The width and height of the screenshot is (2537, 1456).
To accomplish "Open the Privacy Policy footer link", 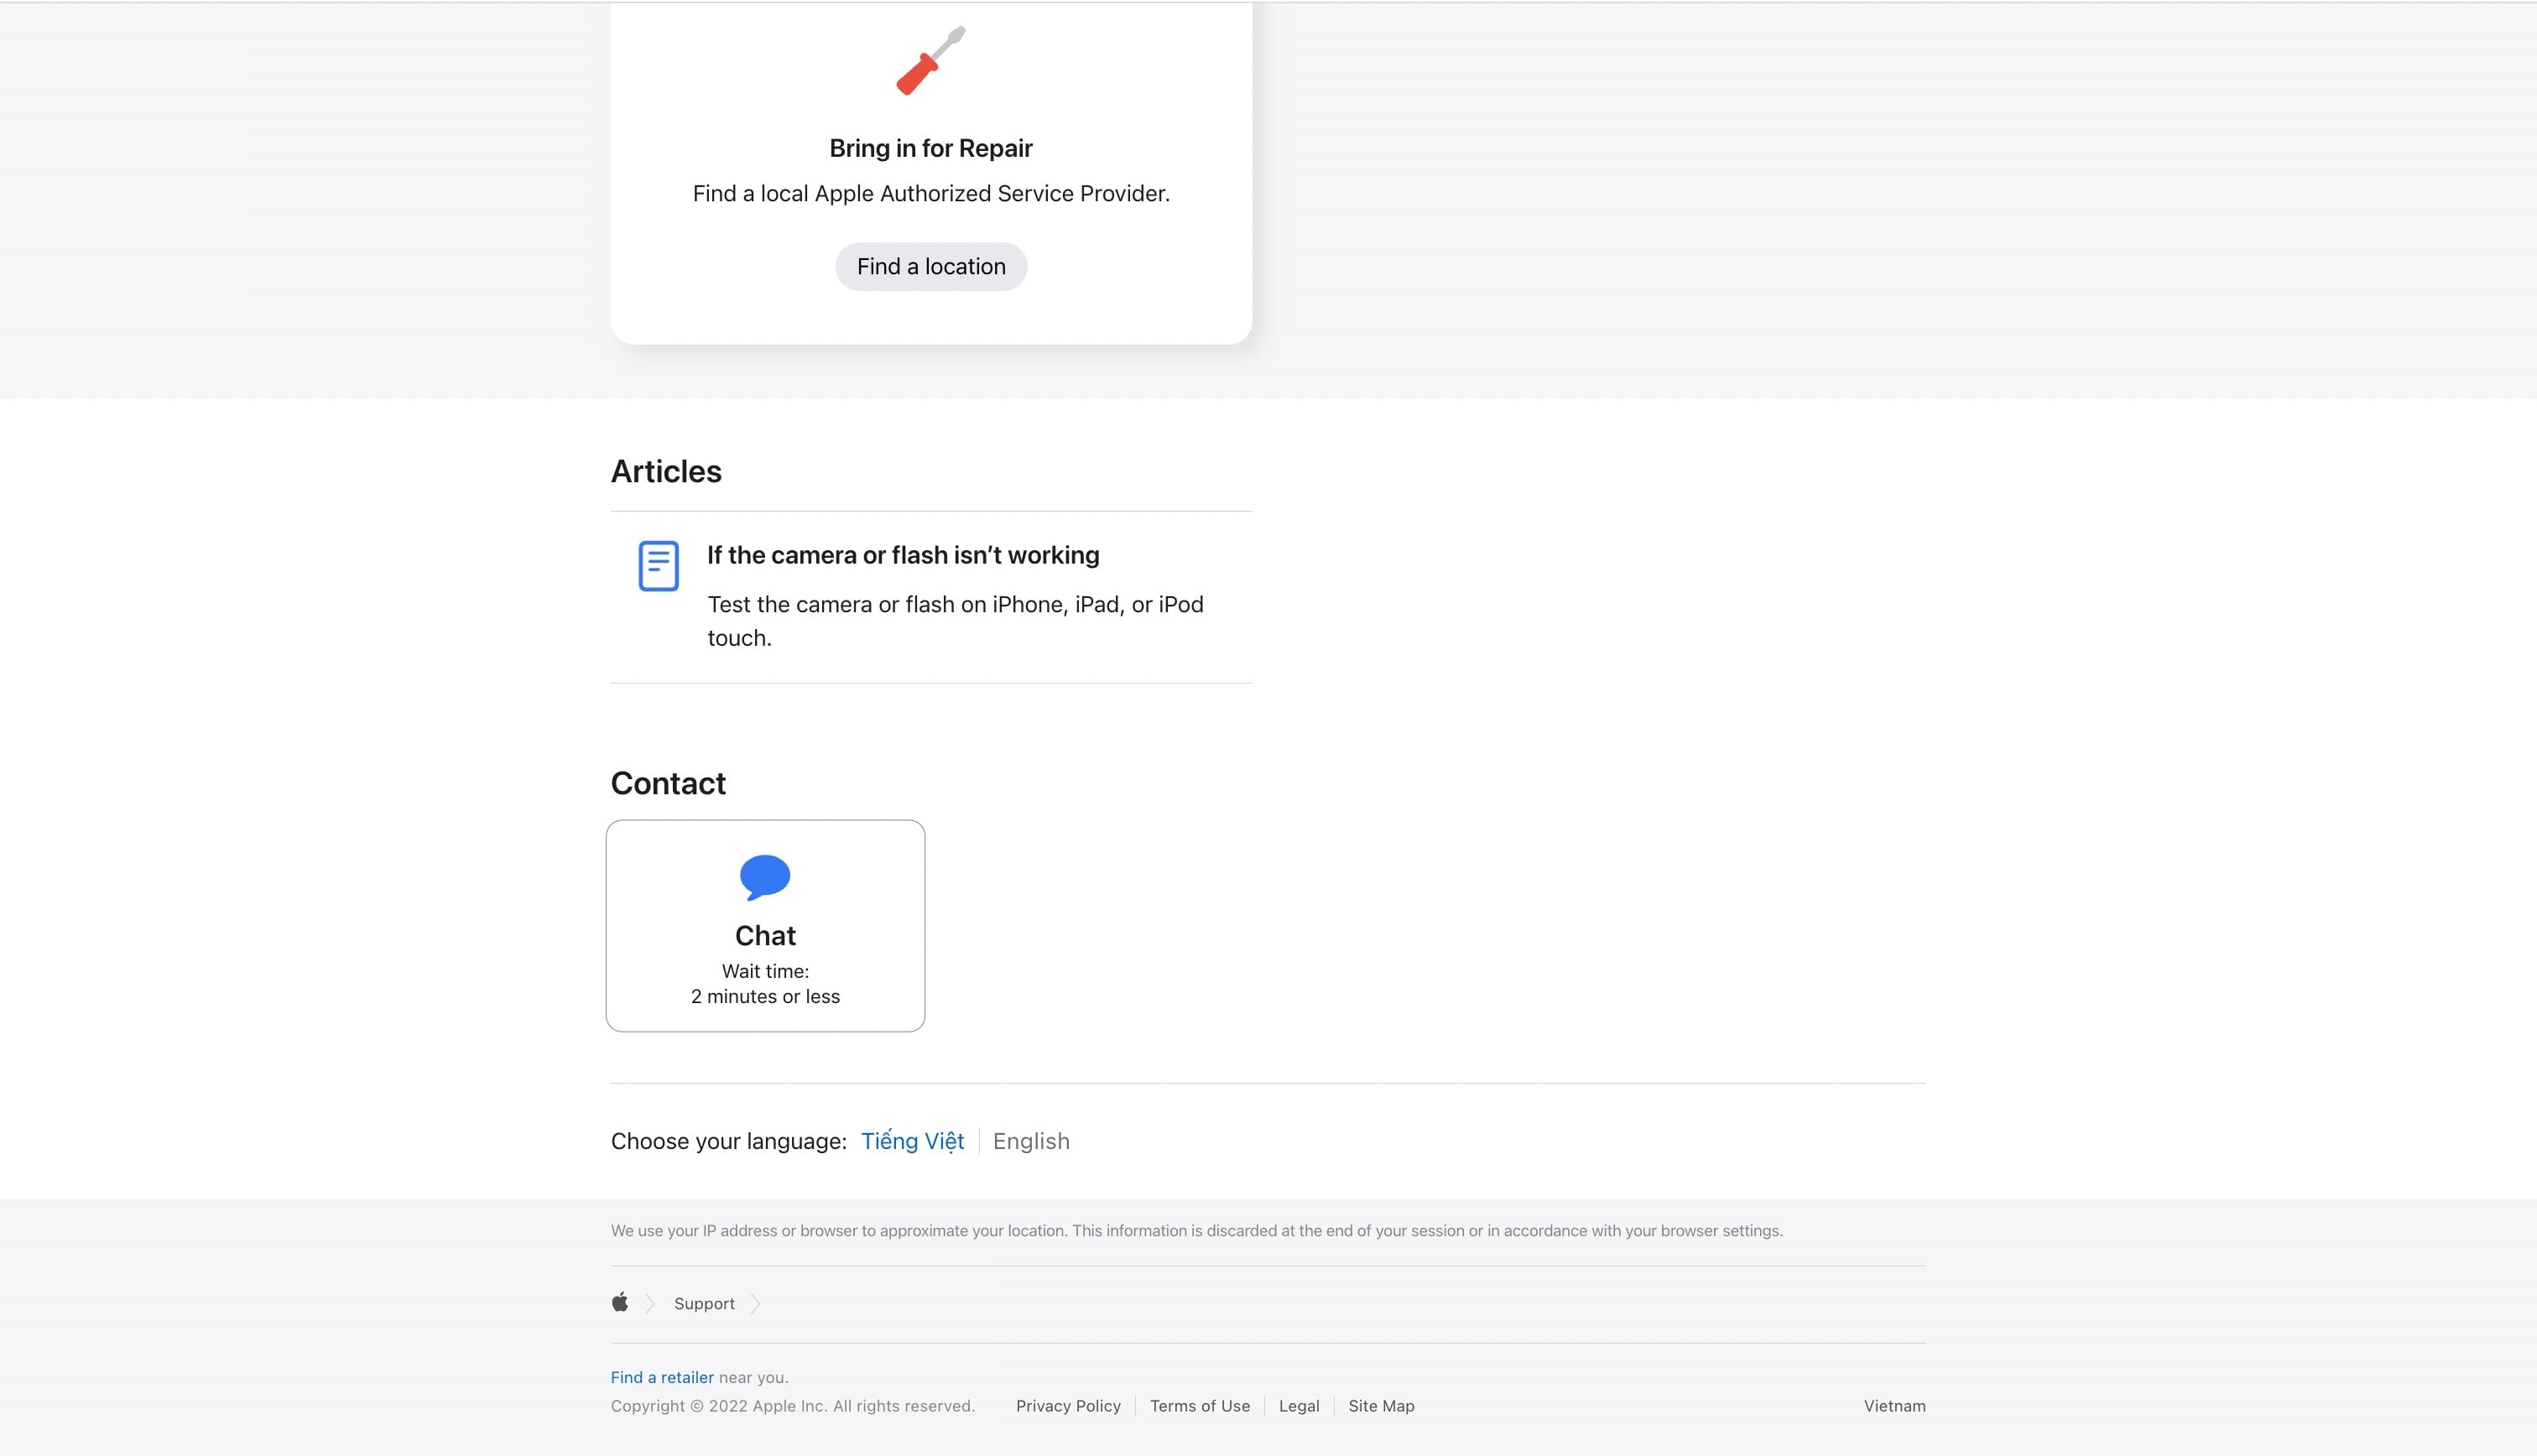I will [x=1068, y=1406].
